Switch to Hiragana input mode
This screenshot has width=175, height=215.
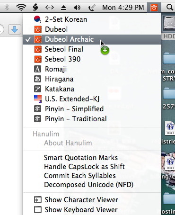coord(92,79)
